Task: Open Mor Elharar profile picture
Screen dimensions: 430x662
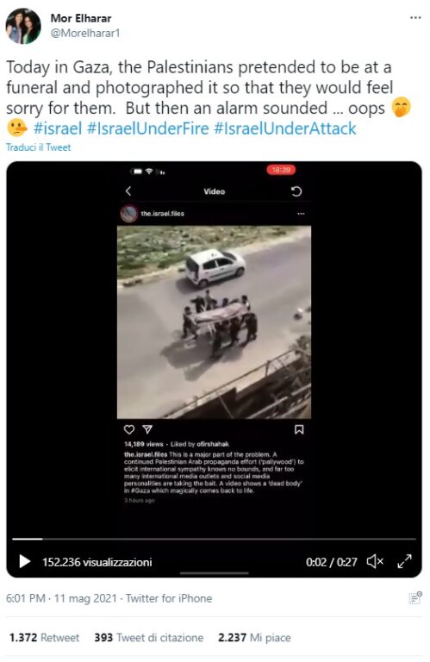Action: click(23, 26)
